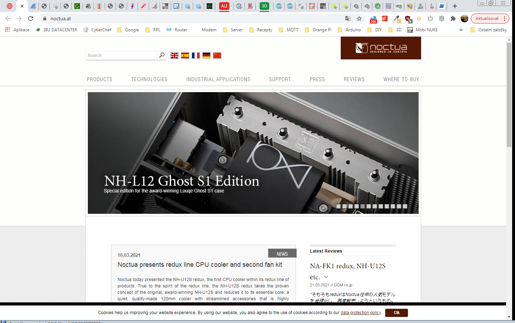Open a new browser tab

click(455, 6)
